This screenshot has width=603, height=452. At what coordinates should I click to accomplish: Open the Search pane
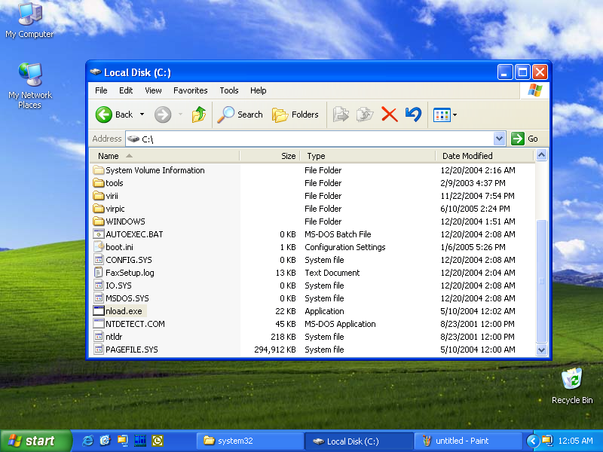pyautogui.click(x=240, y=115)
